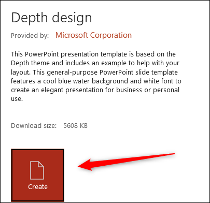This screenshot has width=210, height=203.
Task: Click the word 'Microsoft' in provider link
Action: pyautogui.click(x=72, y=35)
